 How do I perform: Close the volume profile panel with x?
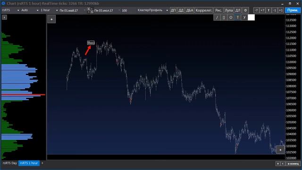point(4,17)
